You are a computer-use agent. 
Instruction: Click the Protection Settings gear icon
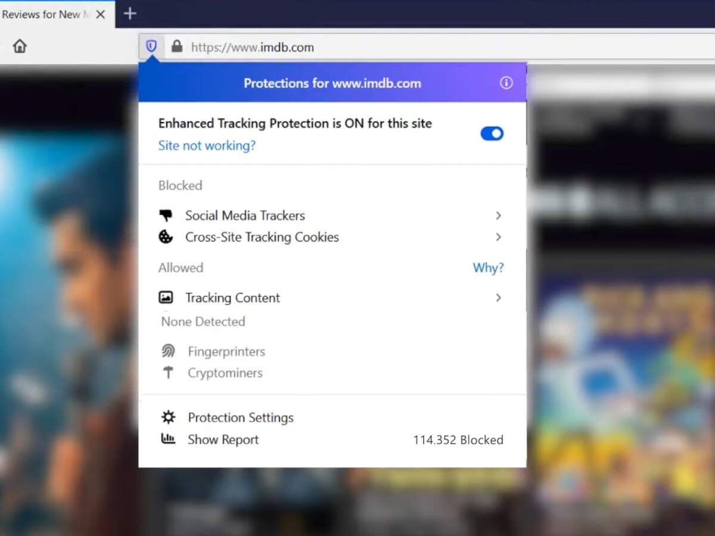169,417
